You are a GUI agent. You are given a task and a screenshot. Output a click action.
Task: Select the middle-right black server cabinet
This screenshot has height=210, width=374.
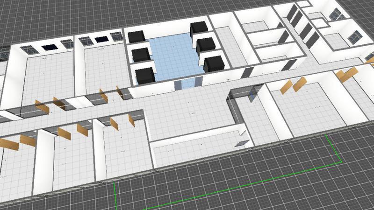(x=206, y=45)
